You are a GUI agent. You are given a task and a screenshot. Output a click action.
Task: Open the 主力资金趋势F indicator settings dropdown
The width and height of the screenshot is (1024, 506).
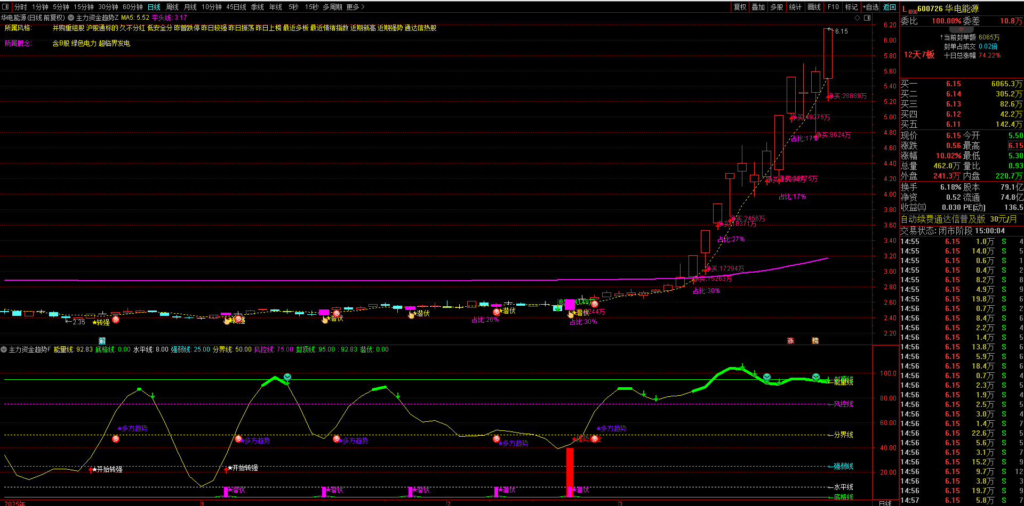(4, 349)
